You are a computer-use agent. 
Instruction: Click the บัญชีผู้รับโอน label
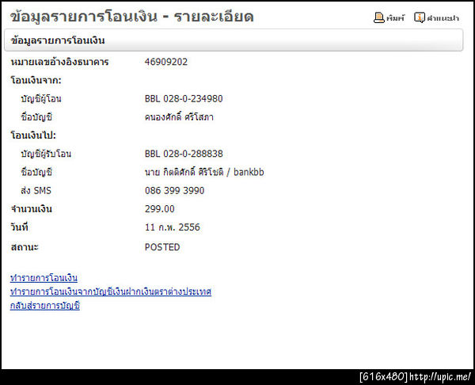pos(46,154)
